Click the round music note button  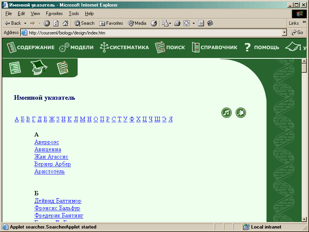[x=226, y=113]
